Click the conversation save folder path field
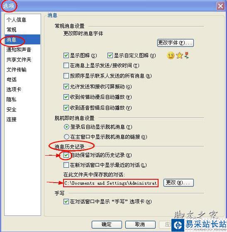227x232 pixels. tap(111, 183)
